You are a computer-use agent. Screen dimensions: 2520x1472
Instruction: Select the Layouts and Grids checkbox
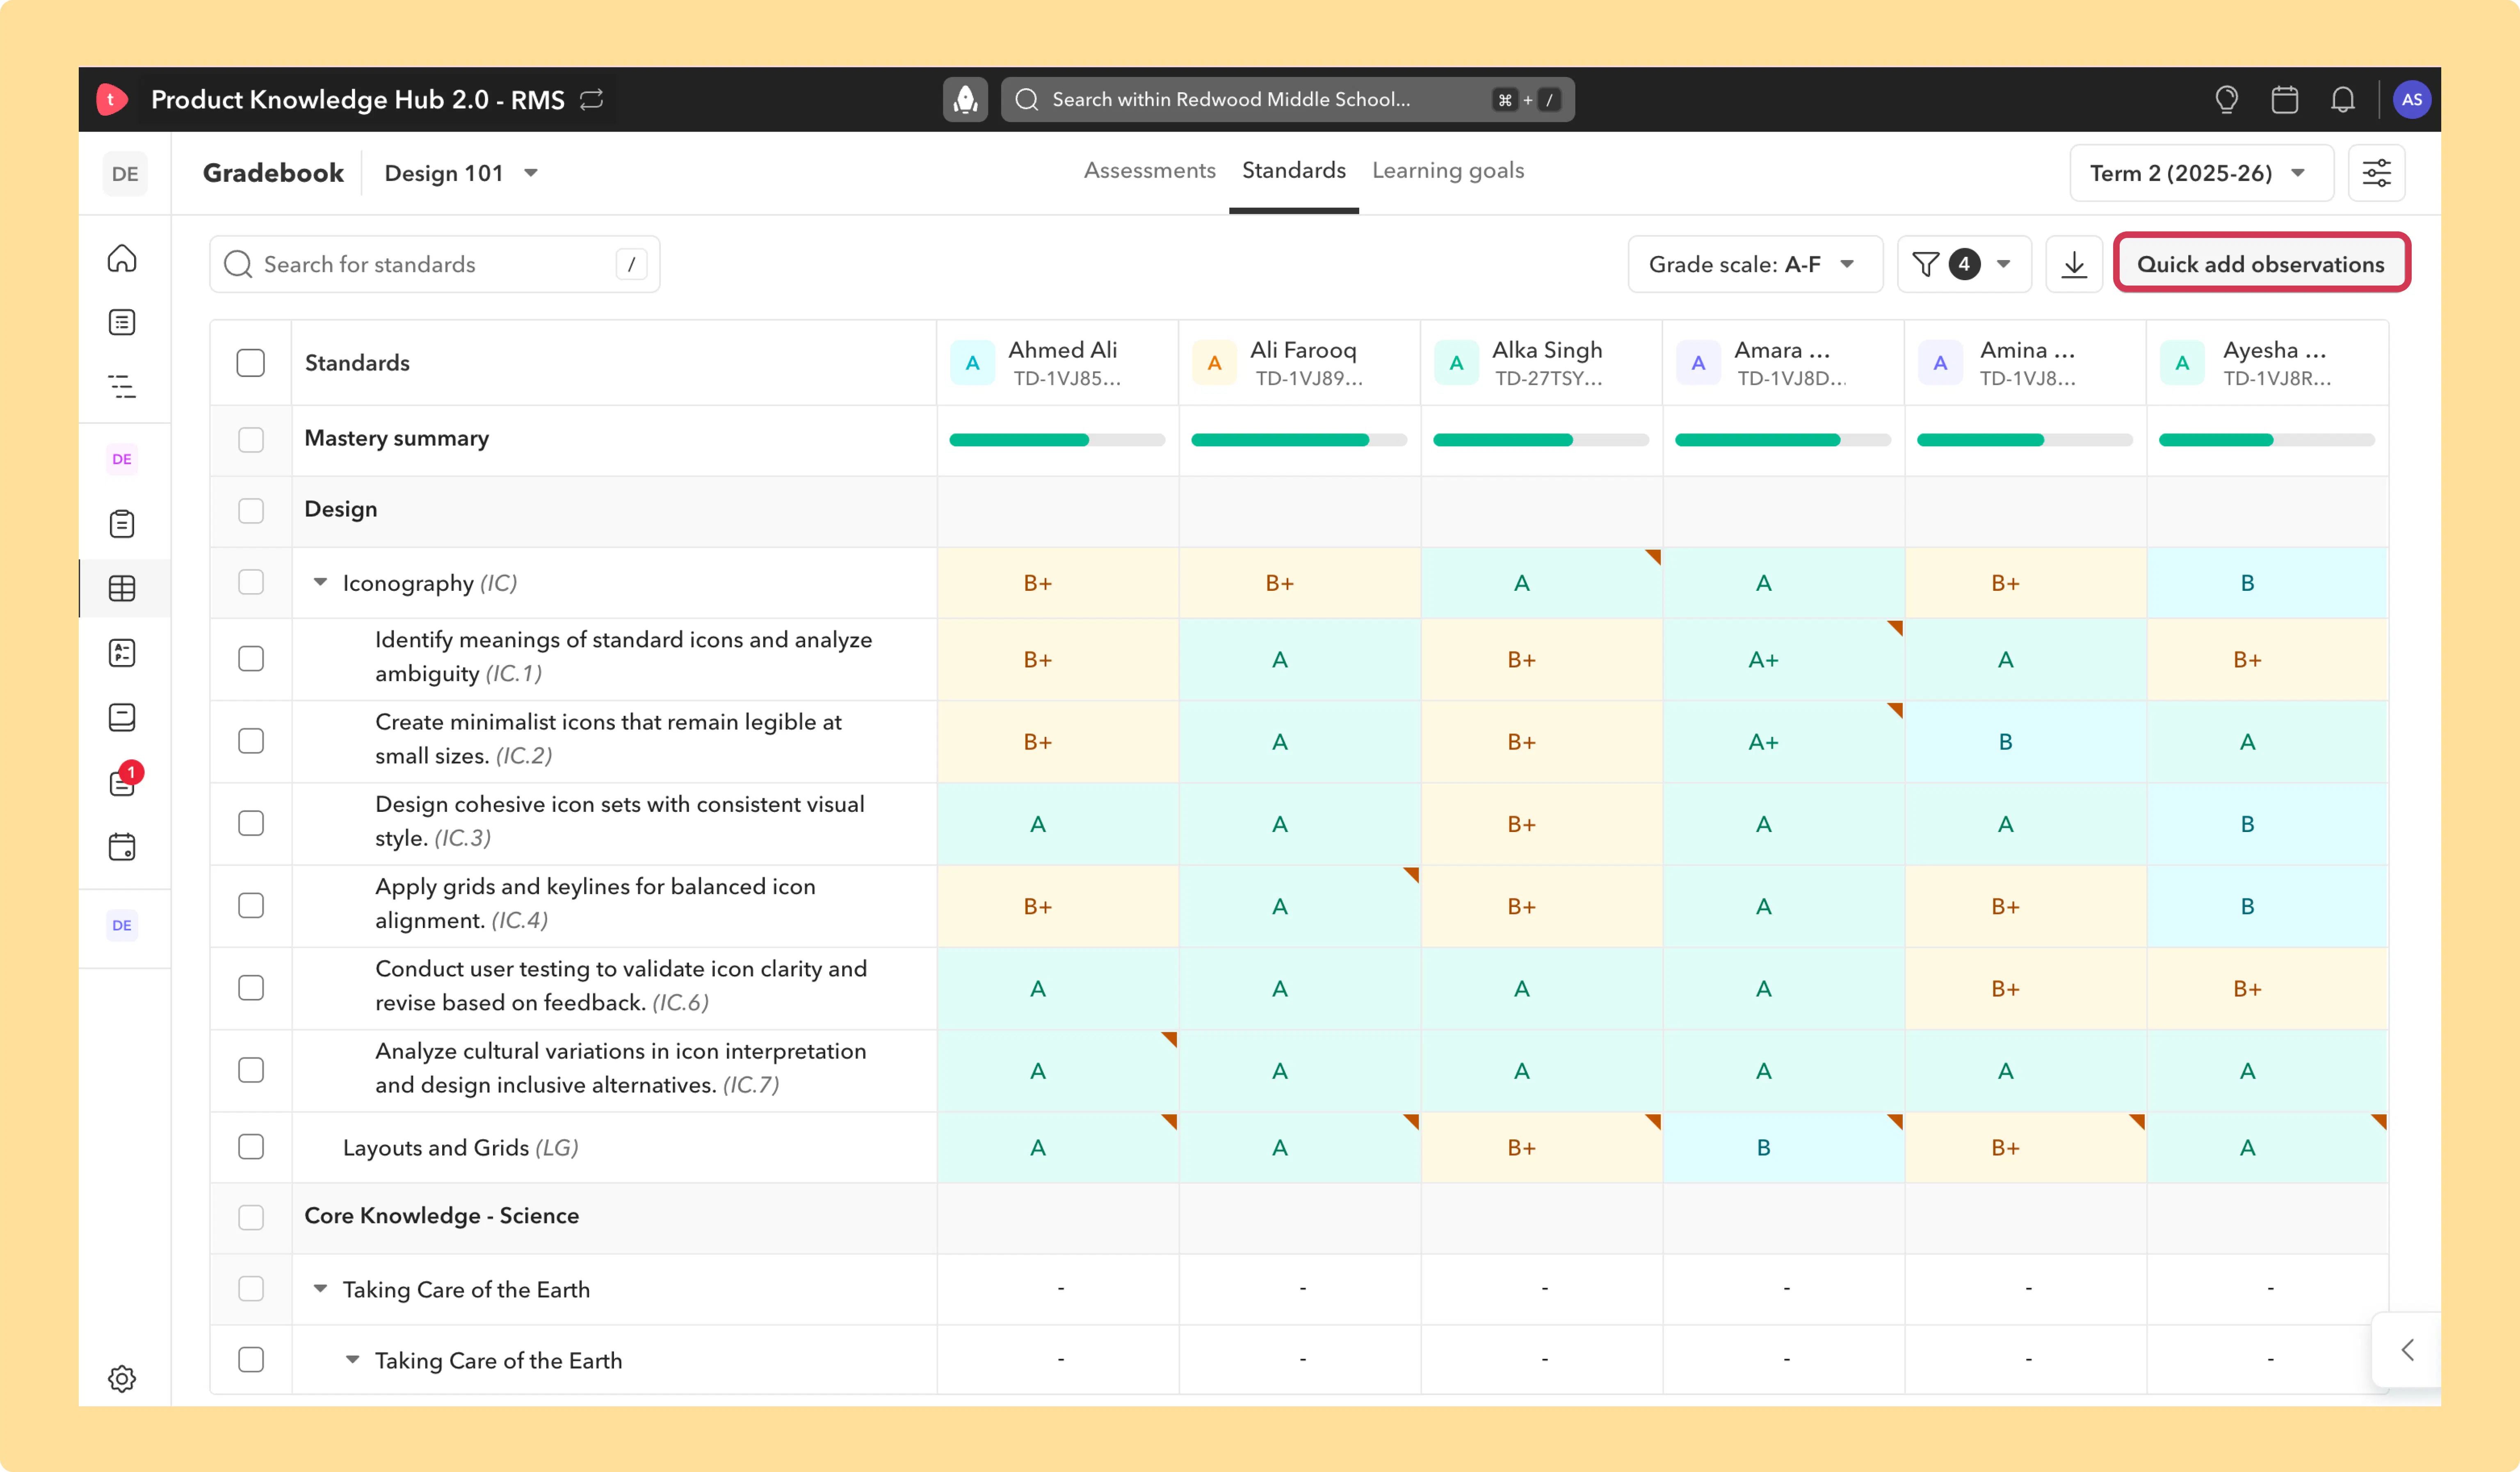[251, 1147]
